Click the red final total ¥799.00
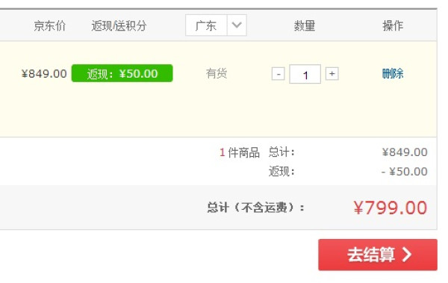The image size is (448, 283). pos(391,208)
